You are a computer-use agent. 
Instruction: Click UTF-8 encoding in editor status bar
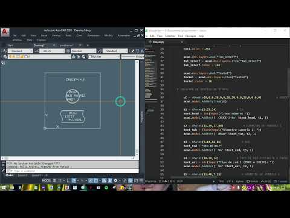click(x=230, y=181)
